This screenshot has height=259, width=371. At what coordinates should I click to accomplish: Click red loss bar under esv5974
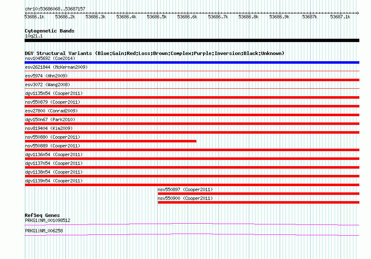coord(192,80)
